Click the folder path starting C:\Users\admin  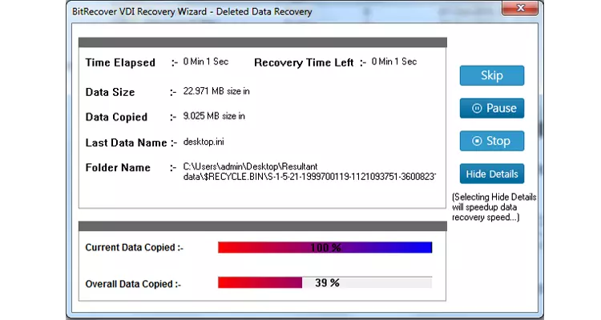pyautogui.click(x=309, y=171)
